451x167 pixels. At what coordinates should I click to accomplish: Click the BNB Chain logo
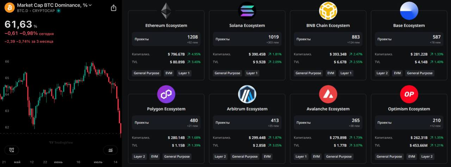click(x=328, y=11)
